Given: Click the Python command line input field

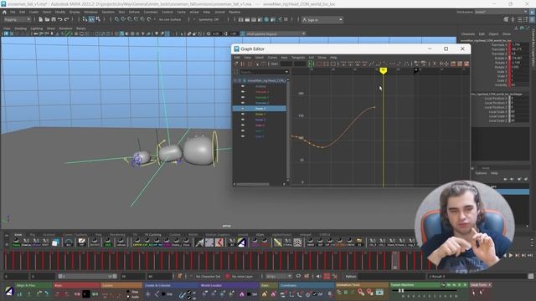Looking at the screenshot, I should point(391,276).
